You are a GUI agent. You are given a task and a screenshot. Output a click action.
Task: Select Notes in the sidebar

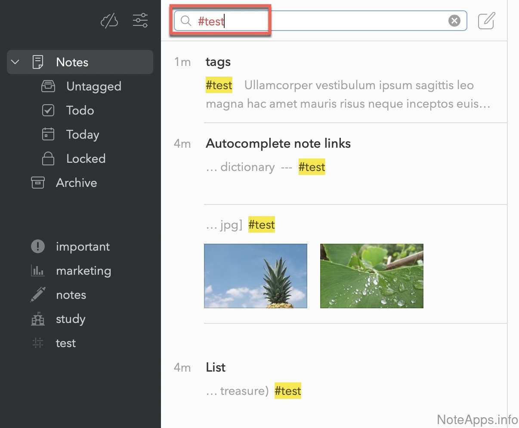[x=72, y=62]
